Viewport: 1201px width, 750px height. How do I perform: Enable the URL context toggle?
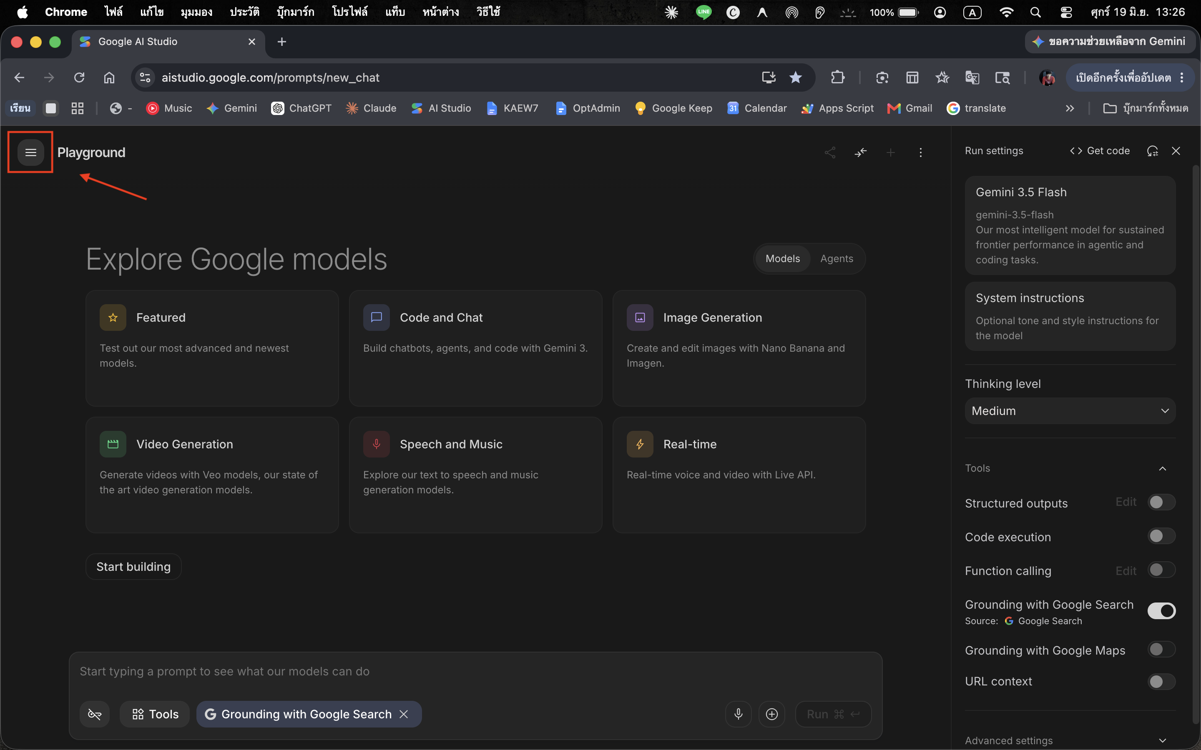click(x=1161, y=682)
